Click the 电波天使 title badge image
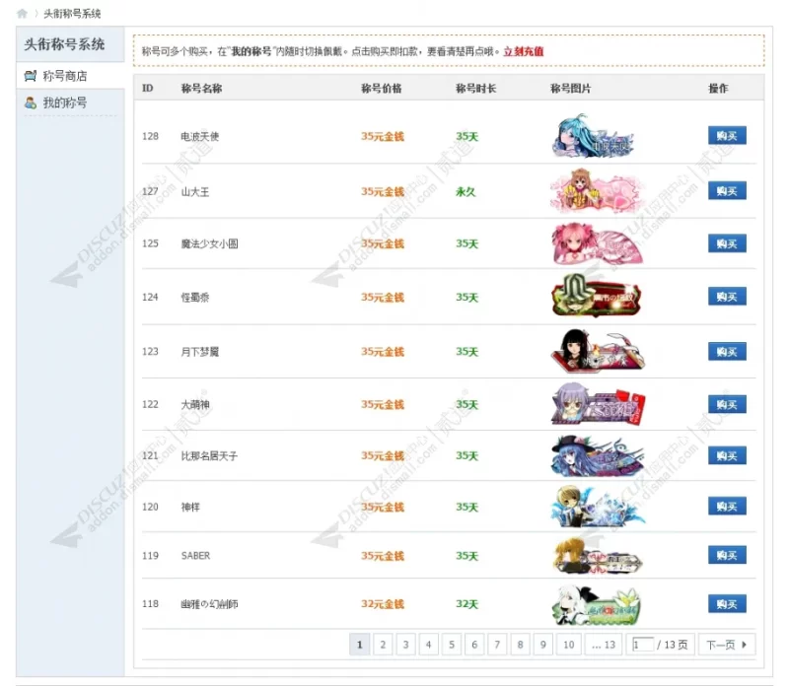Image resolution: width=789 pixels, height=686 pixels. coord(593,136)
